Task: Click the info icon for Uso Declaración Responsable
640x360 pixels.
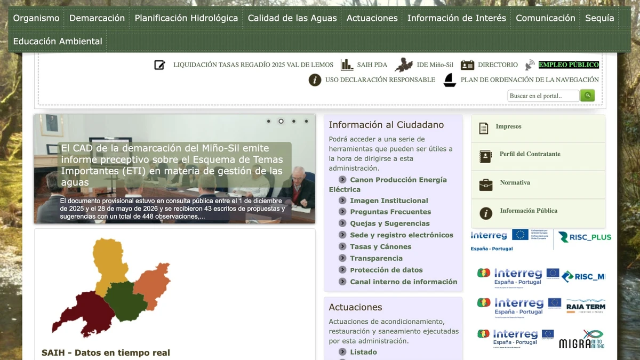Action: click(x=315, y=80)
